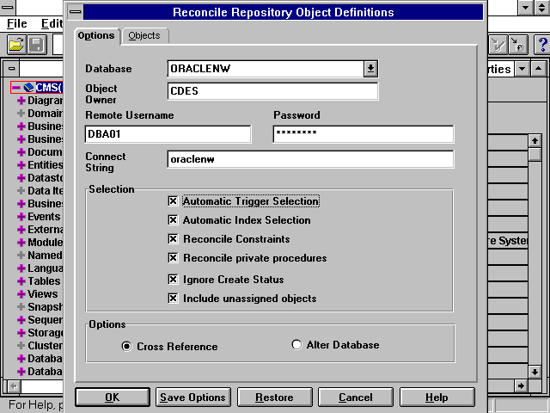
Task: Click the Connect String input field
Action: (x=310, y=160)
